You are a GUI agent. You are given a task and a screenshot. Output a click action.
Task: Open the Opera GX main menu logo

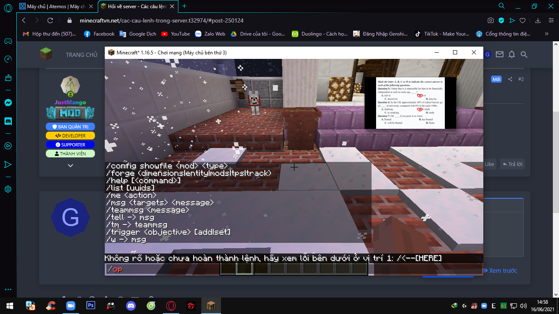[x=8, y=7]
